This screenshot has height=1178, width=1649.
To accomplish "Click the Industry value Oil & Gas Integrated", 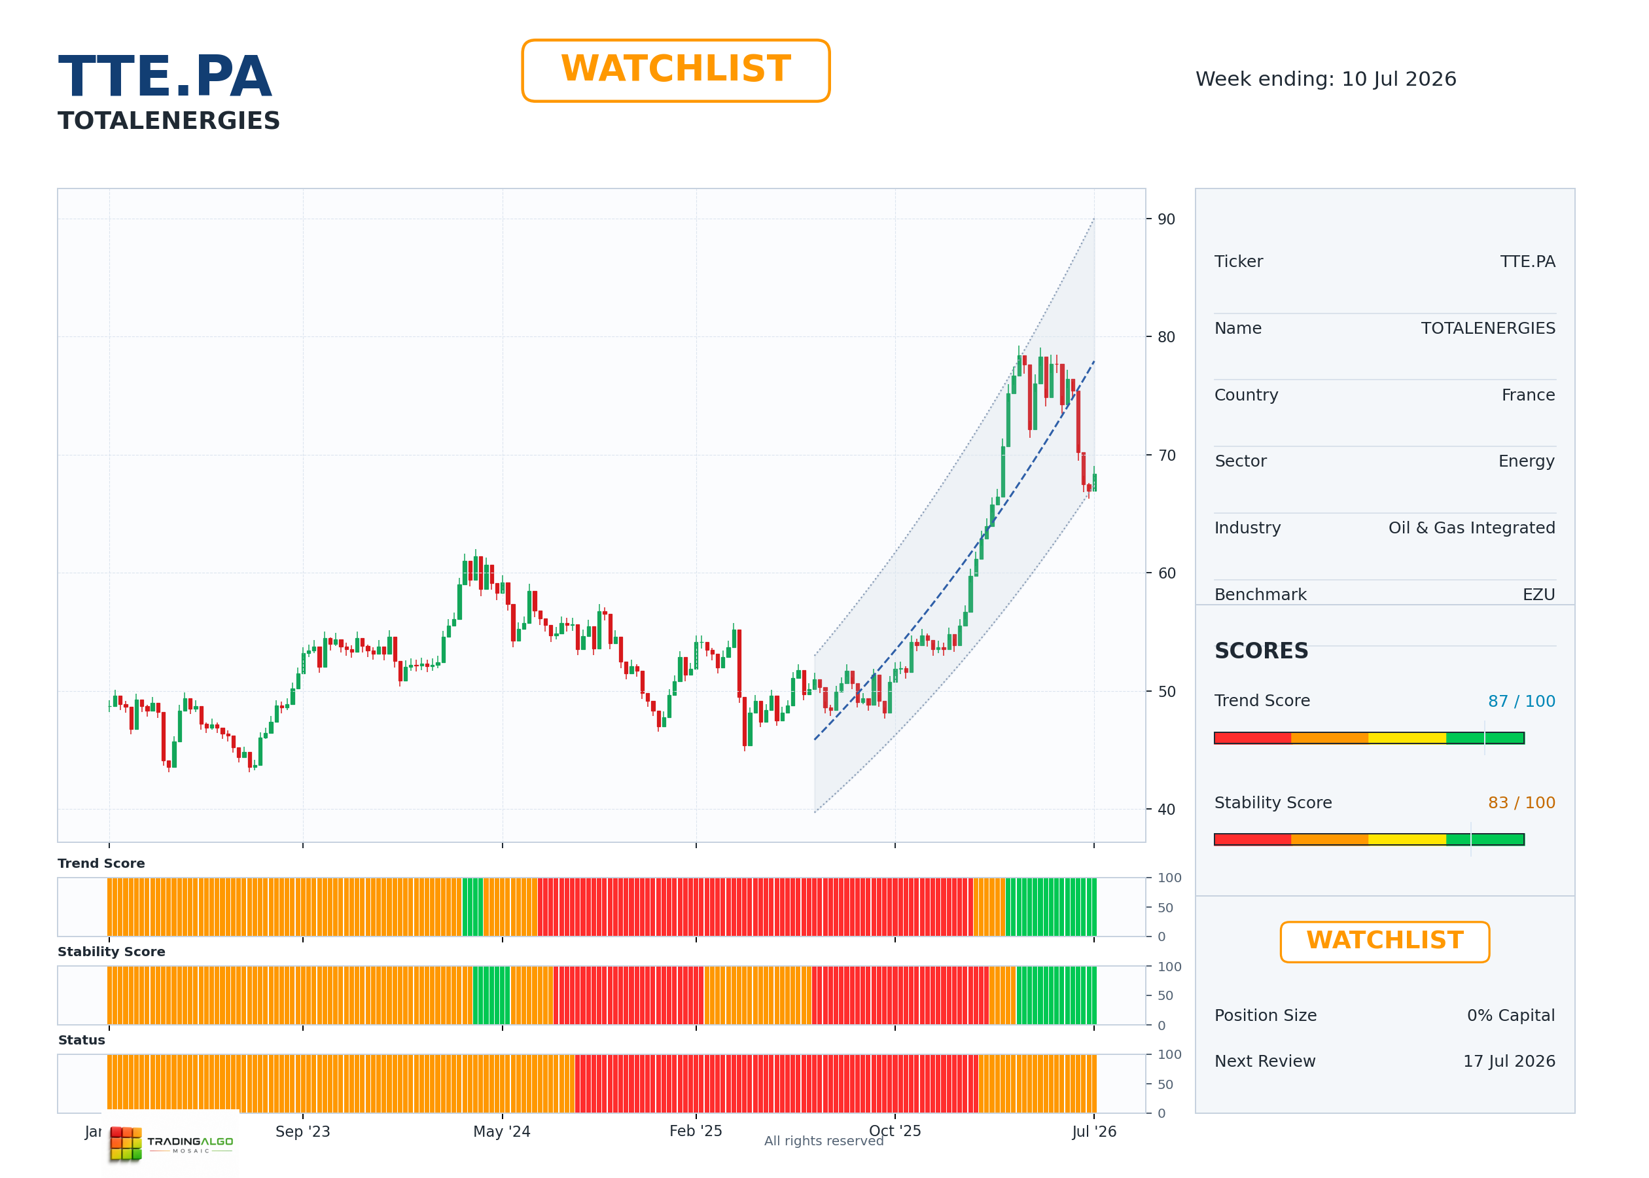I will point(1471,528).
